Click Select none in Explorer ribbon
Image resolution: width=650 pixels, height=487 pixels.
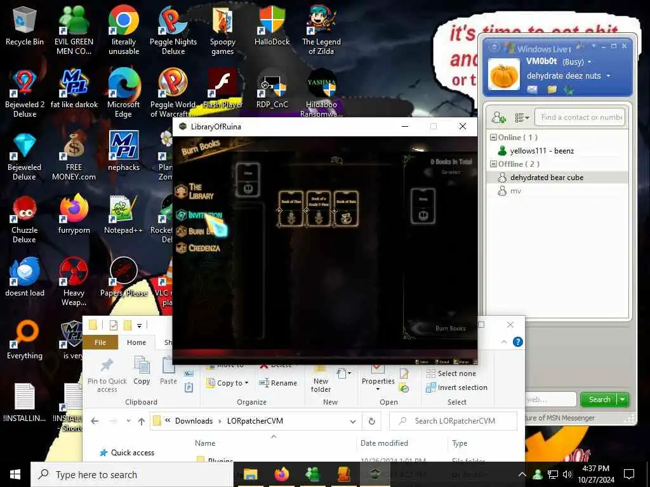pyautogui.click(x=451, y=373)
